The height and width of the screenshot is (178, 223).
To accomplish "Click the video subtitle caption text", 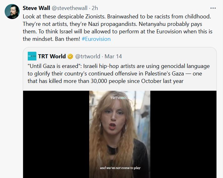I will click(120, 168).
